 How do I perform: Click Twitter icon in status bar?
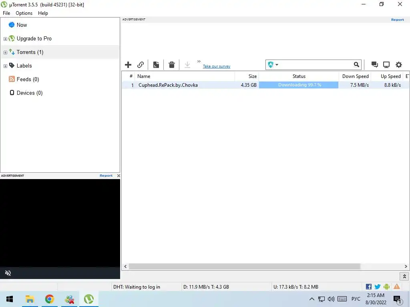378,287
